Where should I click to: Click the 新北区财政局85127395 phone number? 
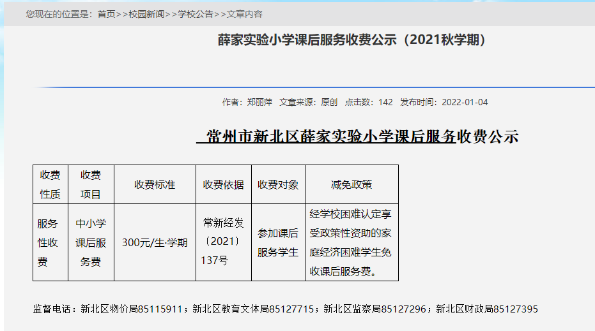pos(487,309)
